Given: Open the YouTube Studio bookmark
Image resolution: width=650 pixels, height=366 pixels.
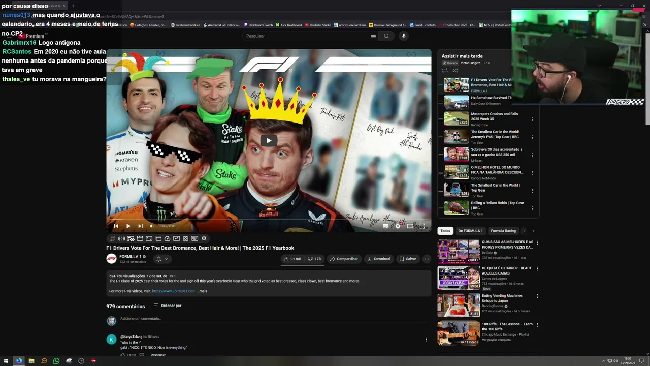Looking at the screenshot, I should click(317, 25).
